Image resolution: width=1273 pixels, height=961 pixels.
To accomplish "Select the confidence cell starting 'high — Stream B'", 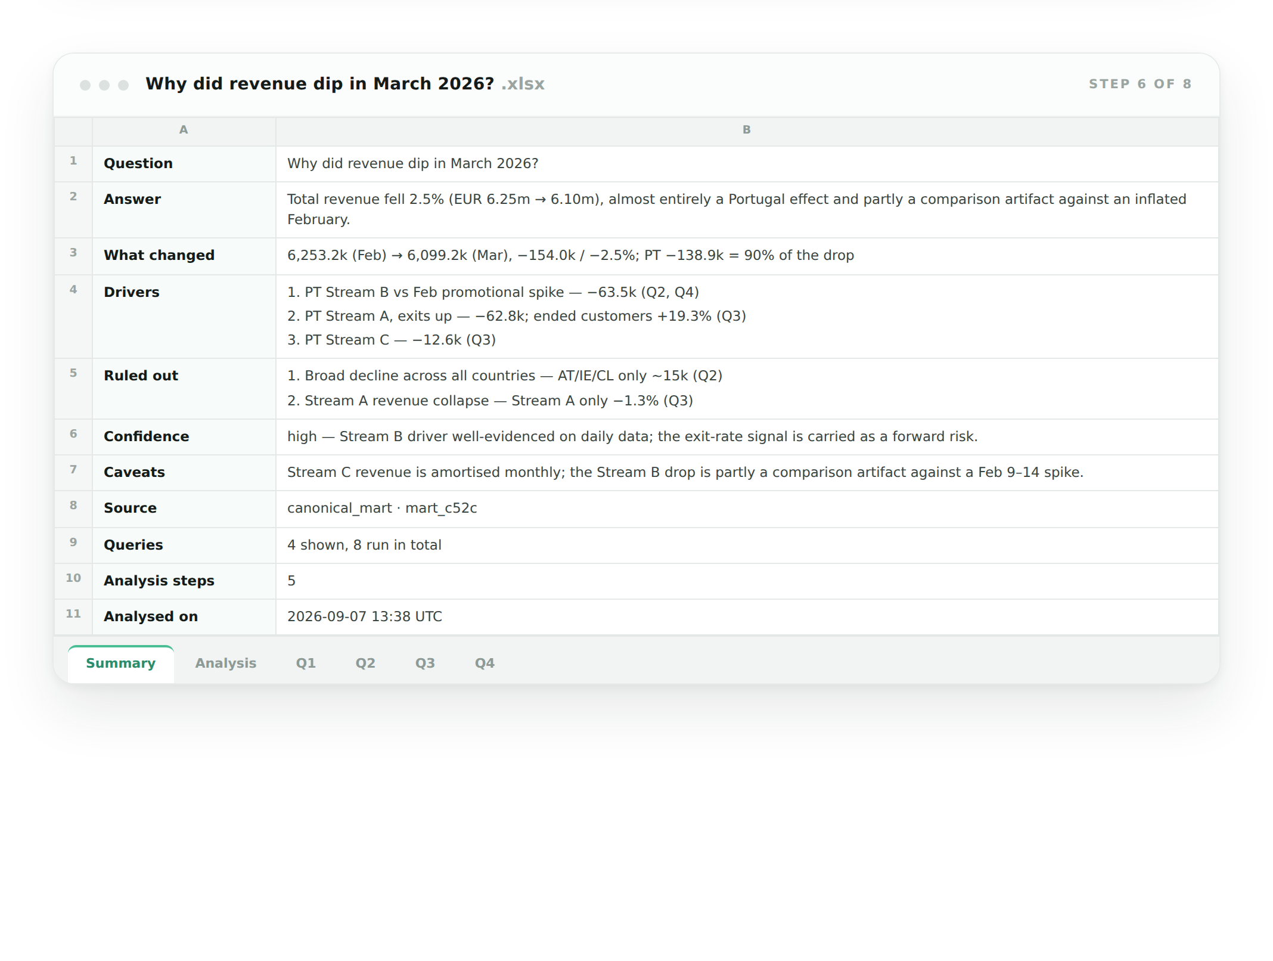I will pyautogui.click(x=747, y=437).
